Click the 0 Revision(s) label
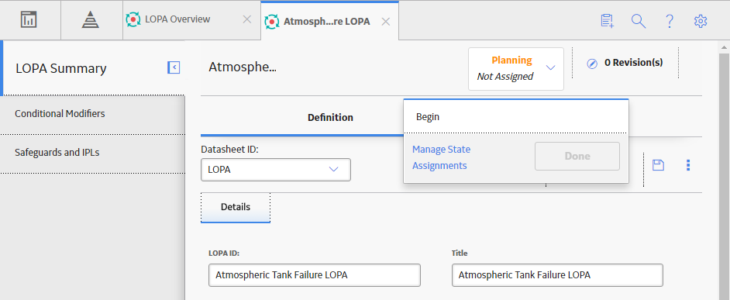The height and width of the screenshot is (300, 730). coord(634,63)
